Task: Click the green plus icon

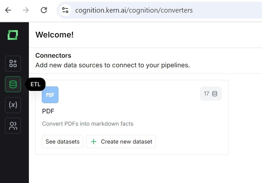Action: pyautogui.click(x=94, y=142)
